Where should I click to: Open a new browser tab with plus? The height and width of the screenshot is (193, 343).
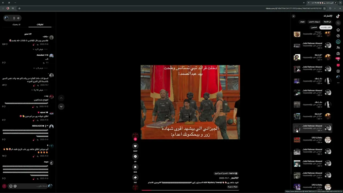coord(304,3)
